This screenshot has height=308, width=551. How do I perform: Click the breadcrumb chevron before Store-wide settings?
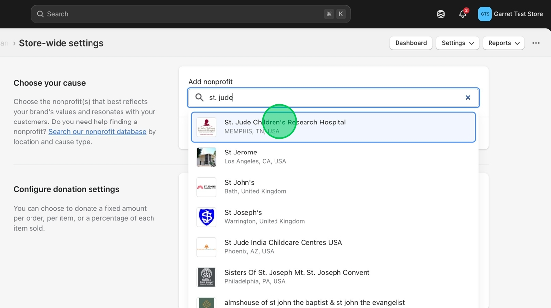[x=14, y=43]
